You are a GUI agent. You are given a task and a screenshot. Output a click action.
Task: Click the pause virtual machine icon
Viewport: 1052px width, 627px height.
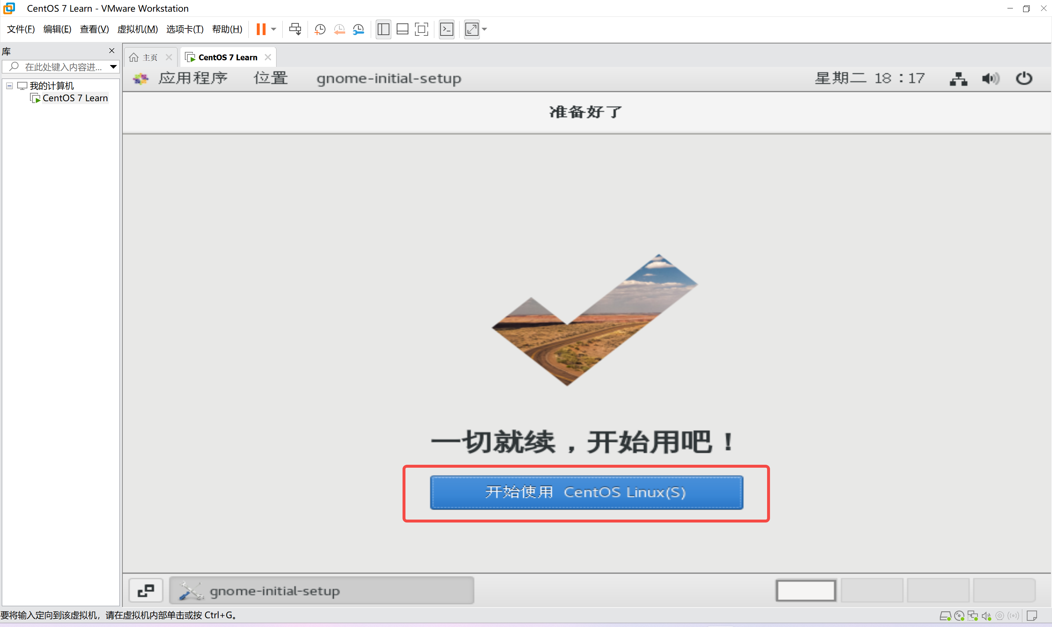[x=261, y=29]
